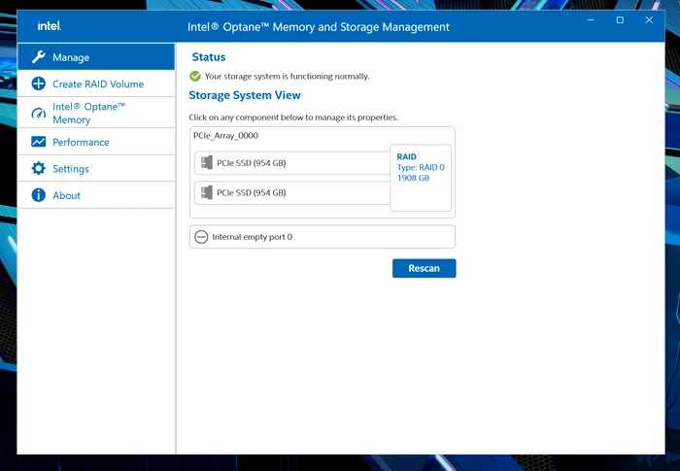680x471 pixels.
Task: Click the second PCIe SSD drive icon
Action: [x=207, y=192]
